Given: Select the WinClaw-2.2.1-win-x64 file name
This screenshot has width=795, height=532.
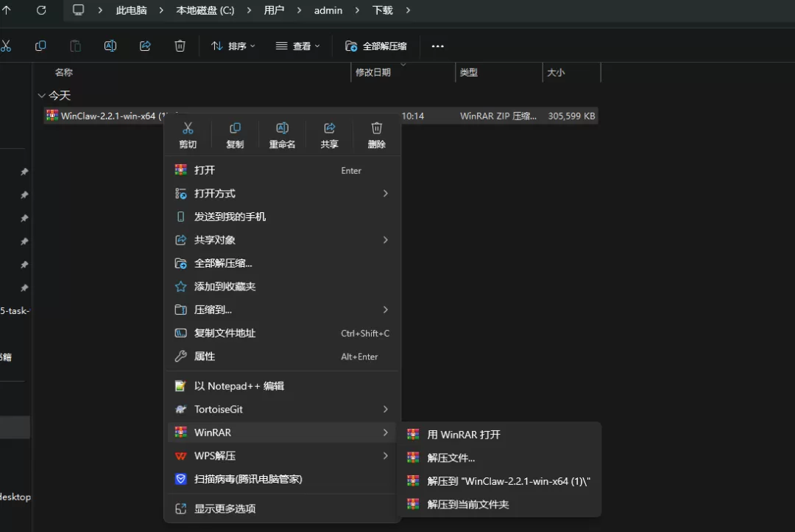Looking at the screenshot, I should pos(113,116).
